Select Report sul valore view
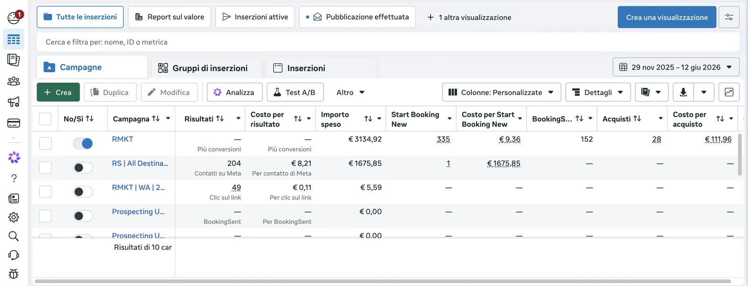The height and width of the screenshot is (286, 748). 169,17
